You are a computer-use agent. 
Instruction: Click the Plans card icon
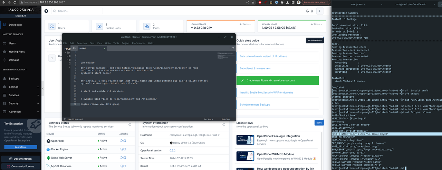coord(147,26)
